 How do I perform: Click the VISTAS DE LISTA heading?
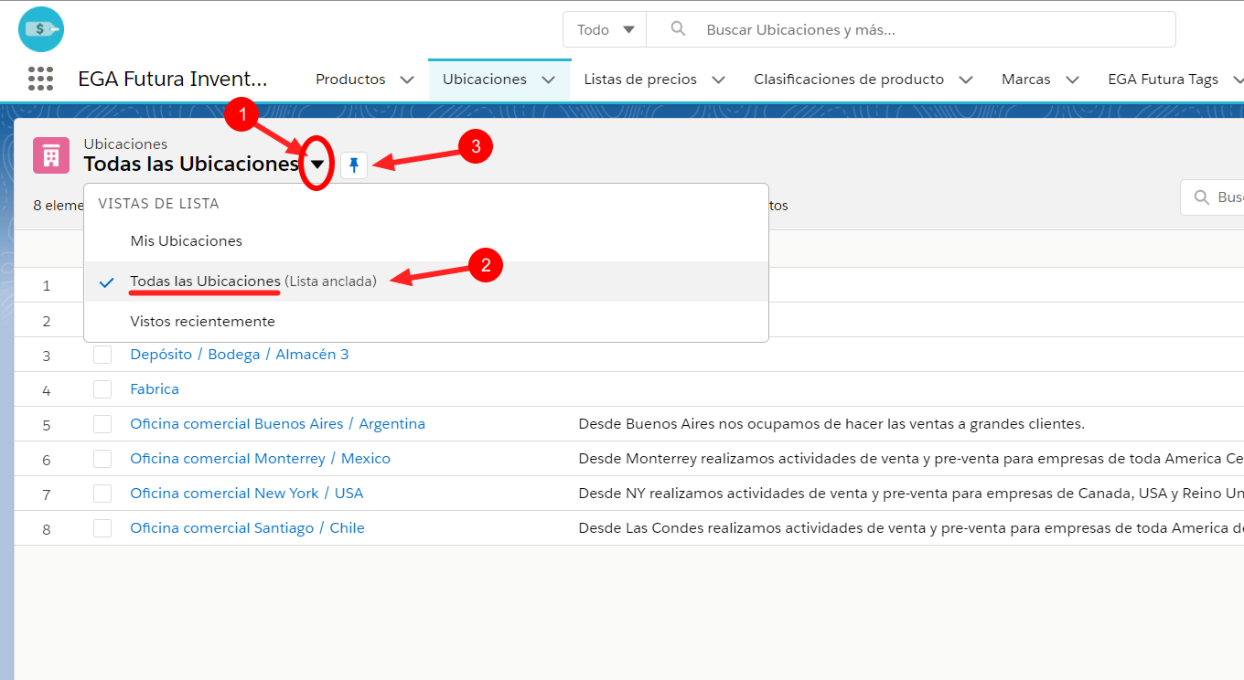[x=158, y=204]
